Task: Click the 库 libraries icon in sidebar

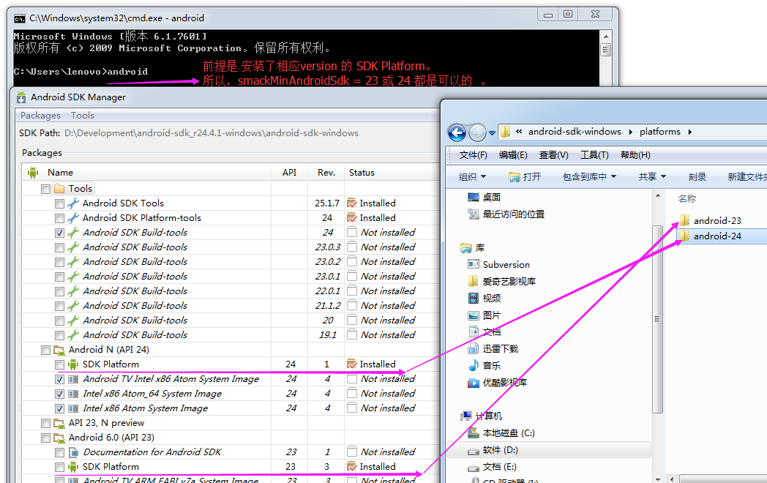Action: coord(466,247)
